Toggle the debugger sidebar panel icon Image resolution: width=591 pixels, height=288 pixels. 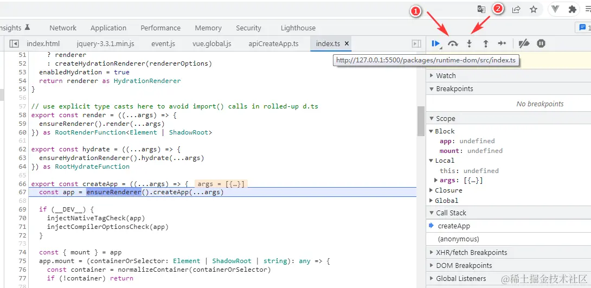click(x=416, y=44)
